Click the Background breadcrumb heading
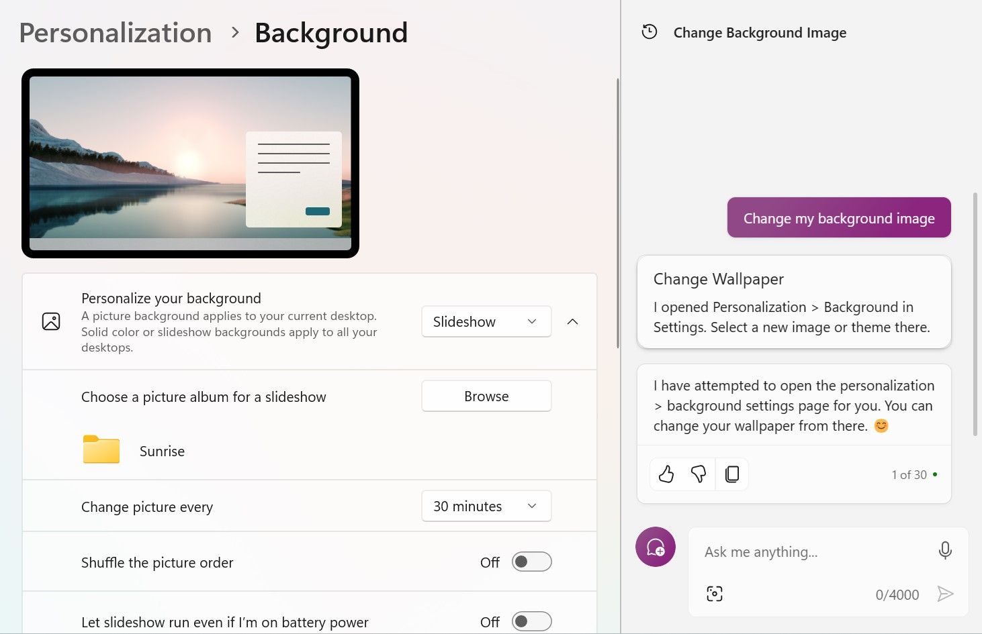 coord(331,33)
